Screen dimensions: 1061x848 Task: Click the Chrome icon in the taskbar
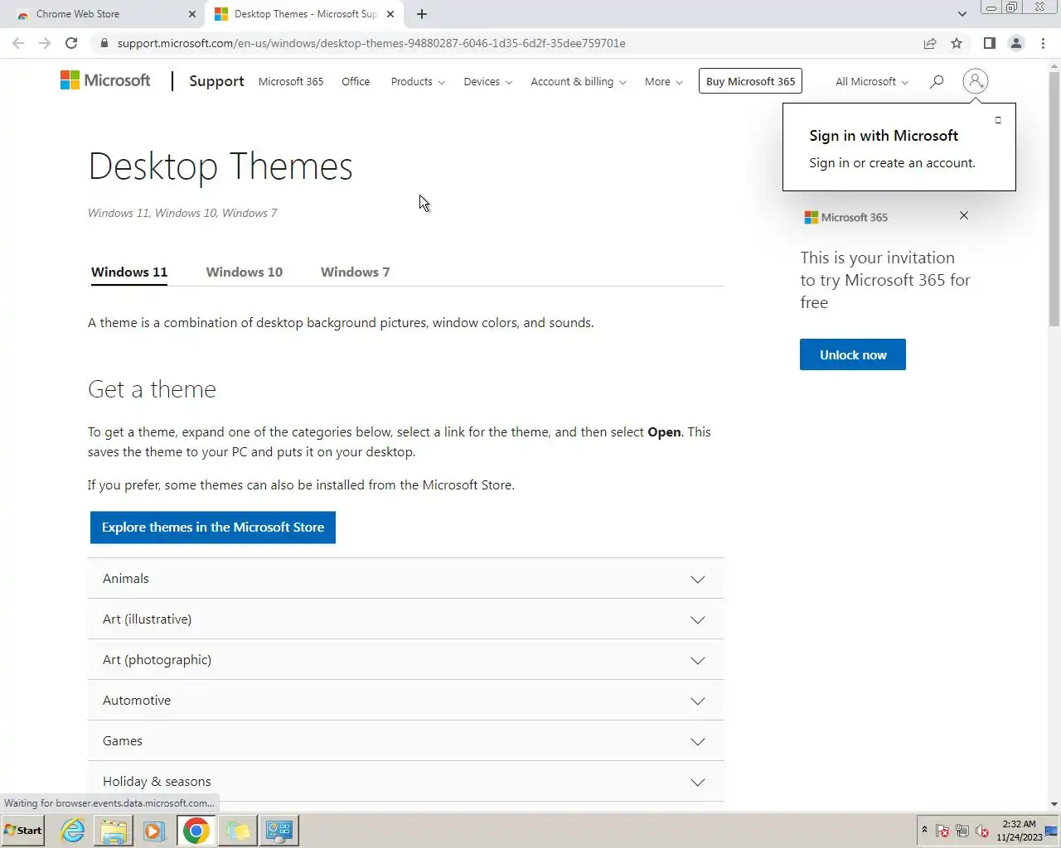(x=196, y=830)
